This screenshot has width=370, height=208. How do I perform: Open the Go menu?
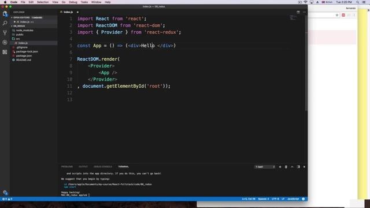point(64,2)
